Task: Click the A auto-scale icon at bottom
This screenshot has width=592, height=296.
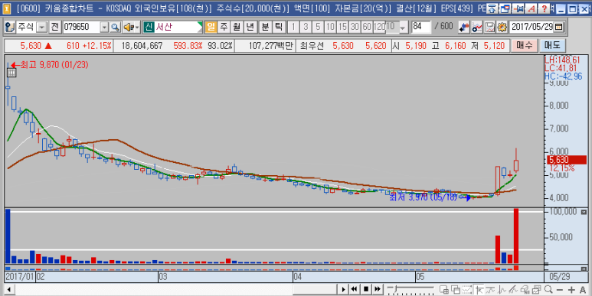Action: (583, 290)
